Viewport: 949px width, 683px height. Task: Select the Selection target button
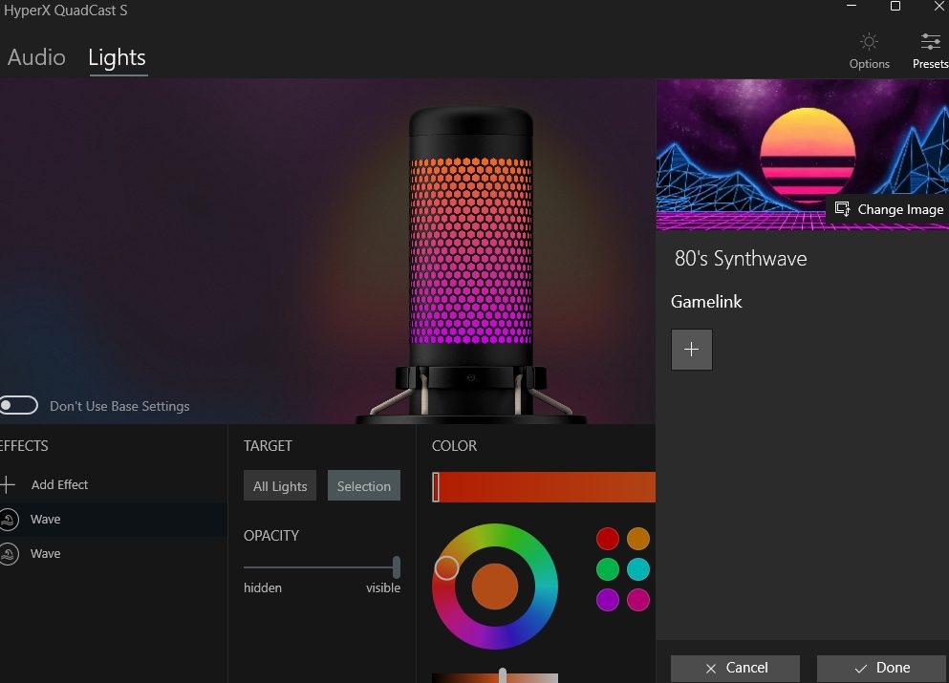click(x=364, y=486)
